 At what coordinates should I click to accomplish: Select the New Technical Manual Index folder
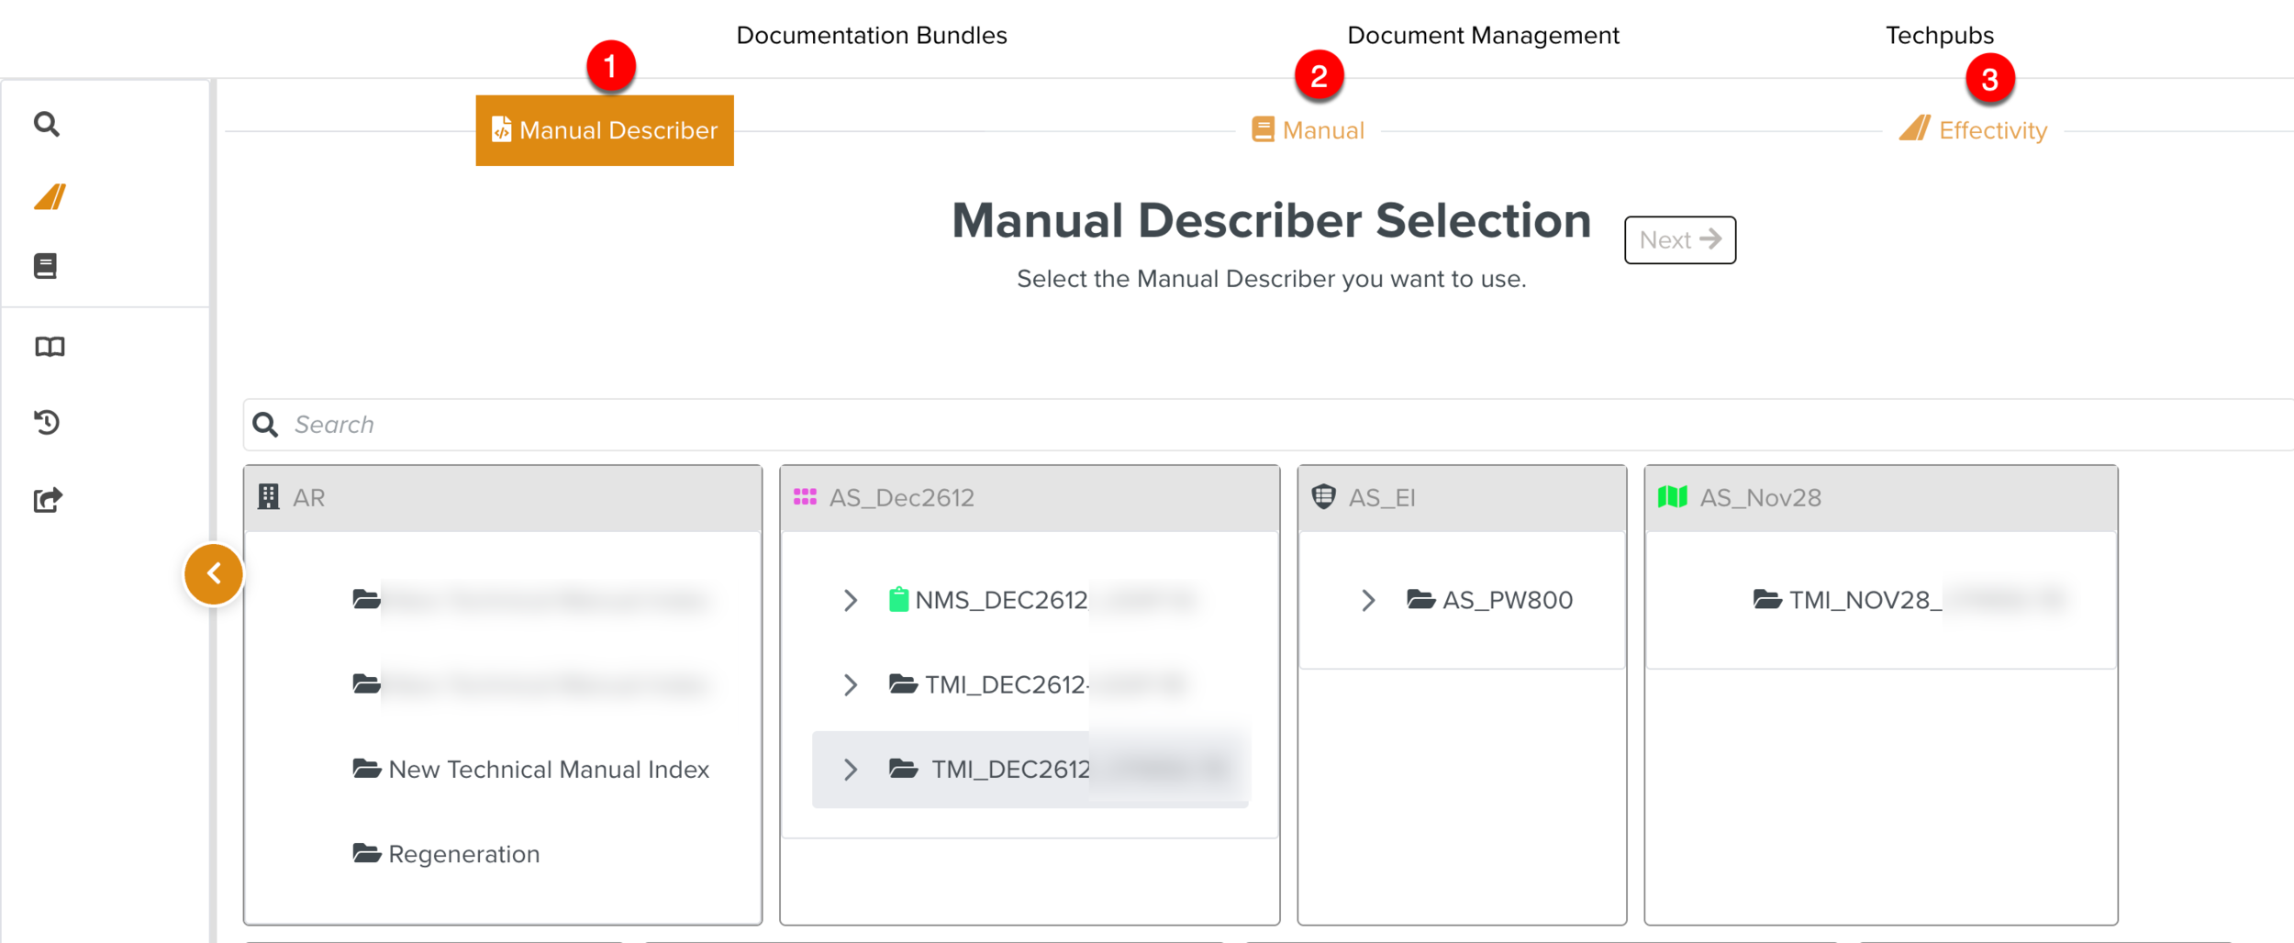(548, 770)
